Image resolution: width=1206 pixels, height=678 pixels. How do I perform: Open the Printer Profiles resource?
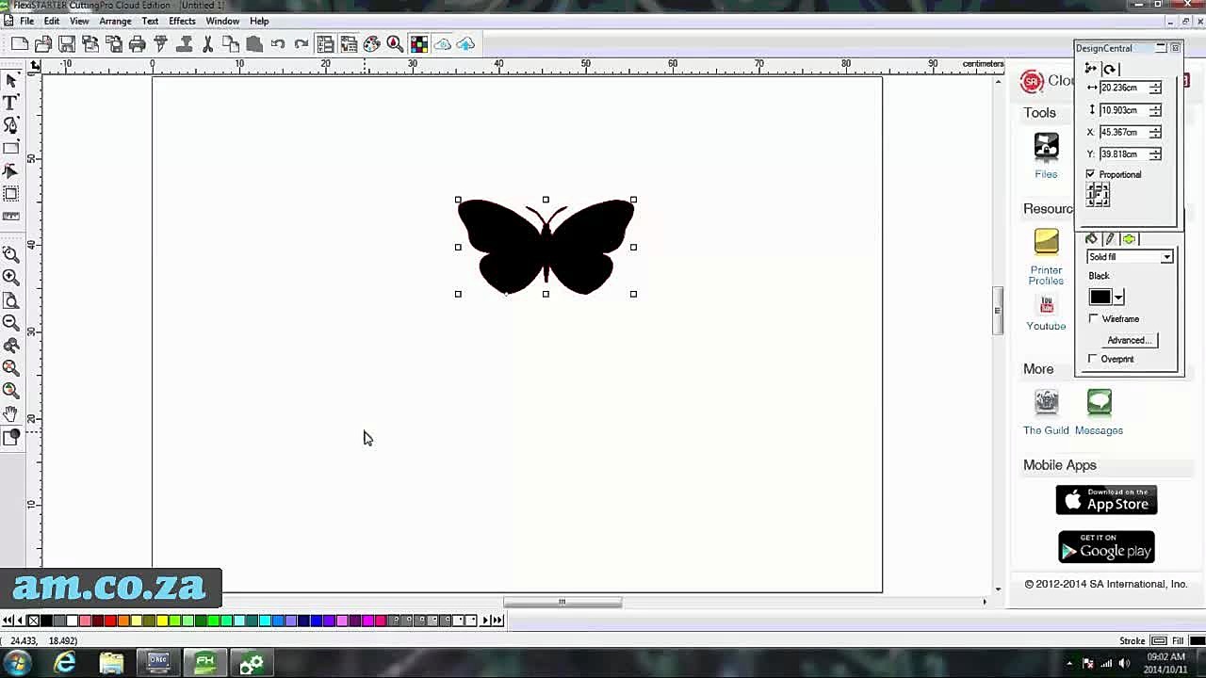(1046, 257)
